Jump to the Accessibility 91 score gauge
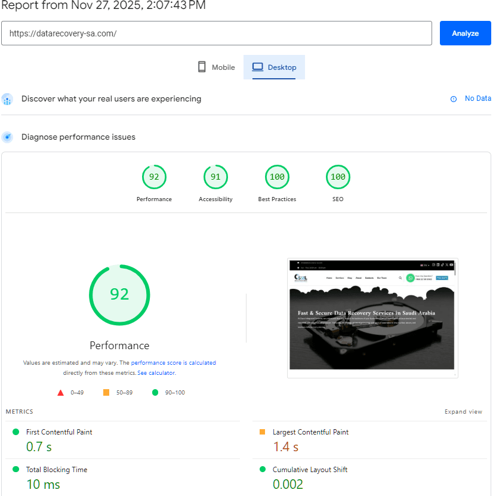This screenshot has width=496, height=496. 215,177
